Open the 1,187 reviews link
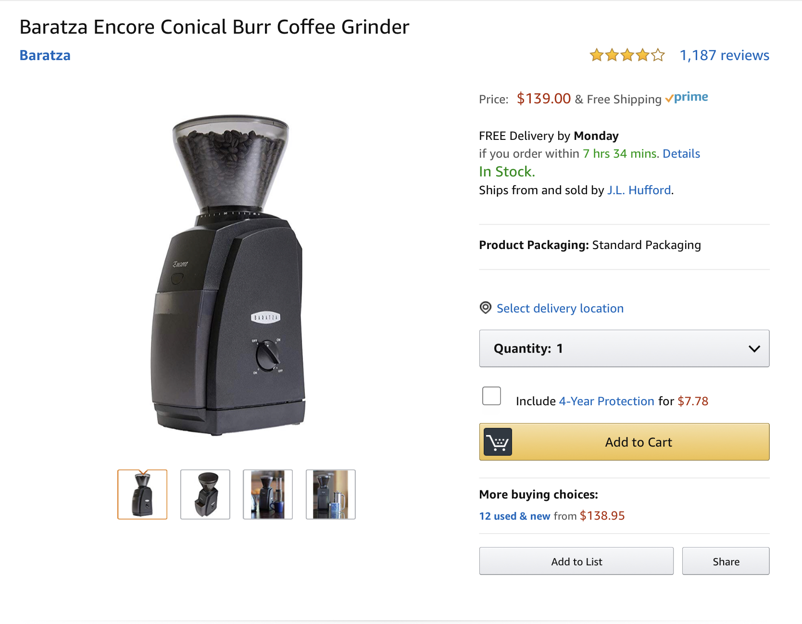 click(x=724, y=55)
